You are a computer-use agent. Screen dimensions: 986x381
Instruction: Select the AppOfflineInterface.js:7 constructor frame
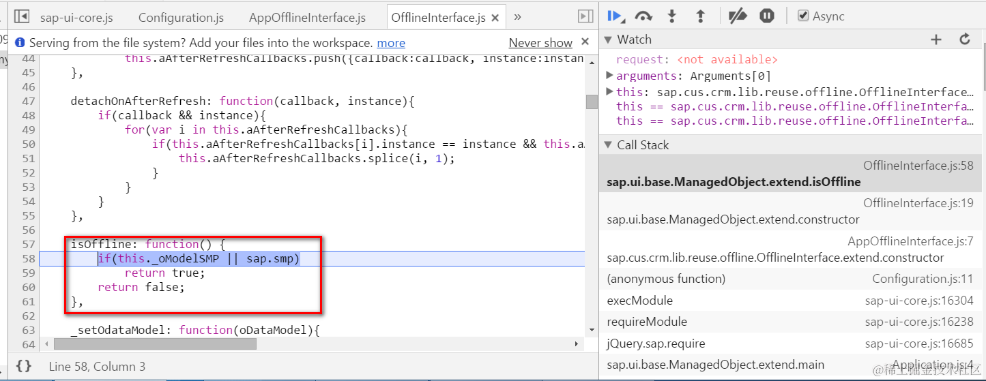tap(790, 249)
